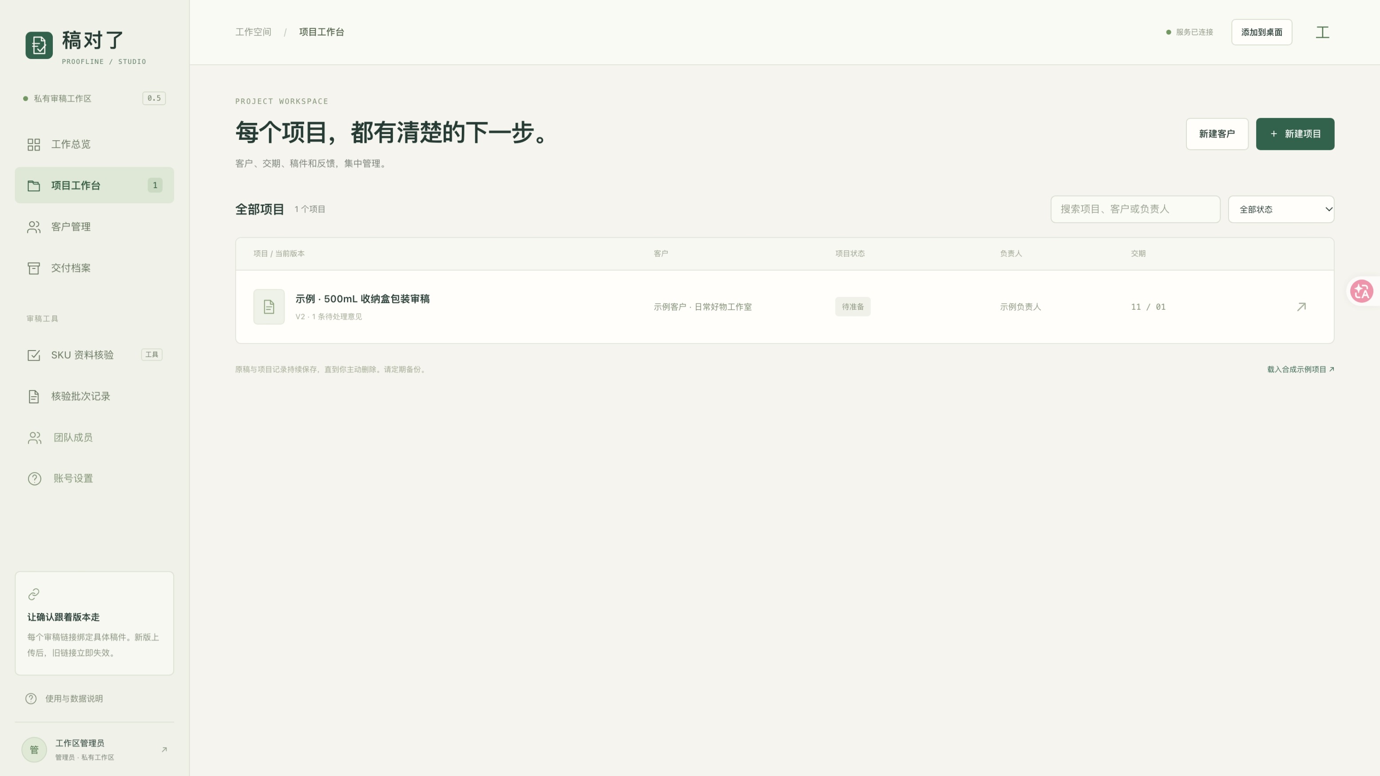Click 载入合成示例项目 link

point(1300,369)
